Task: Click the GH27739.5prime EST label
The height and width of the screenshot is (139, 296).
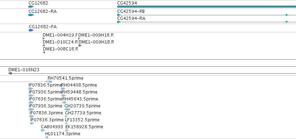Action: click(x=83, y=113)
